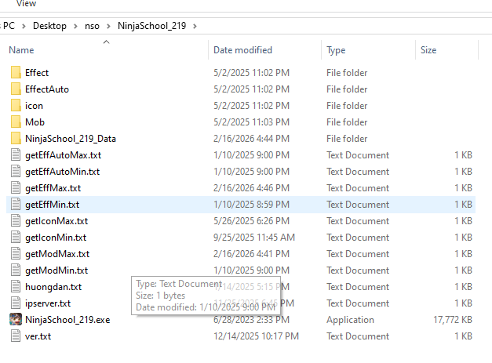Expand the chevron after nso breadcrumb
492x363 pixels.
click(108, 26)
